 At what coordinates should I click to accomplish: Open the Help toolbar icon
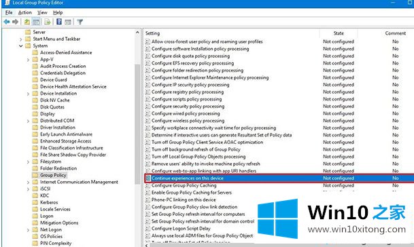59,22
